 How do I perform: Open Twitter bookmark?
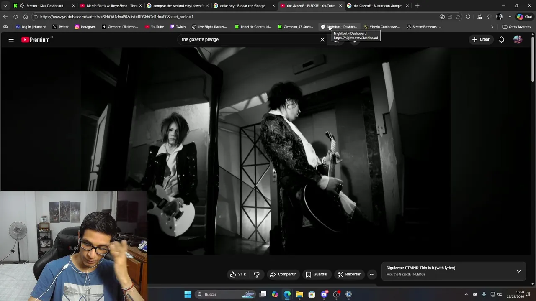pos(61,27)
